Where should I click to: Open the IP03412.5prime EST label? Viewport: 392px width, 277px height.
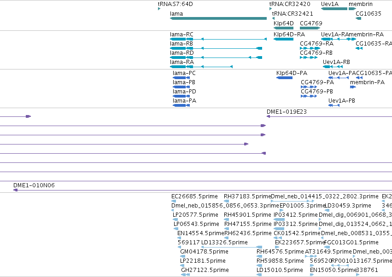point(296,215)
